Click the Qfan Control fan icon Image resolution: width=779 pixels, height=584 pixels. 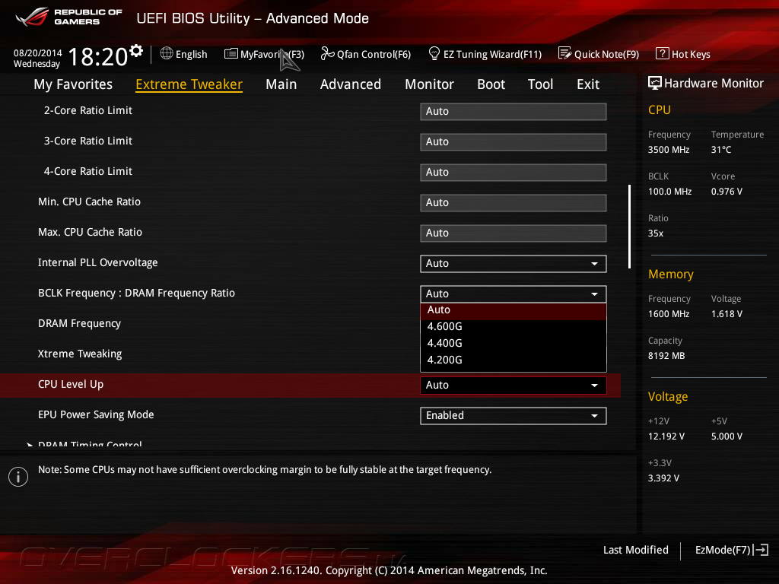coord(327,53)
